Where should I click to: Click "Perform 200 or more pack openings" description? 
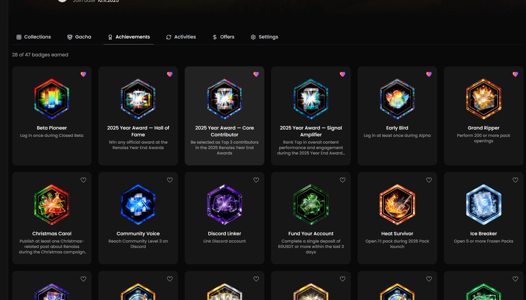coord(483,138)
